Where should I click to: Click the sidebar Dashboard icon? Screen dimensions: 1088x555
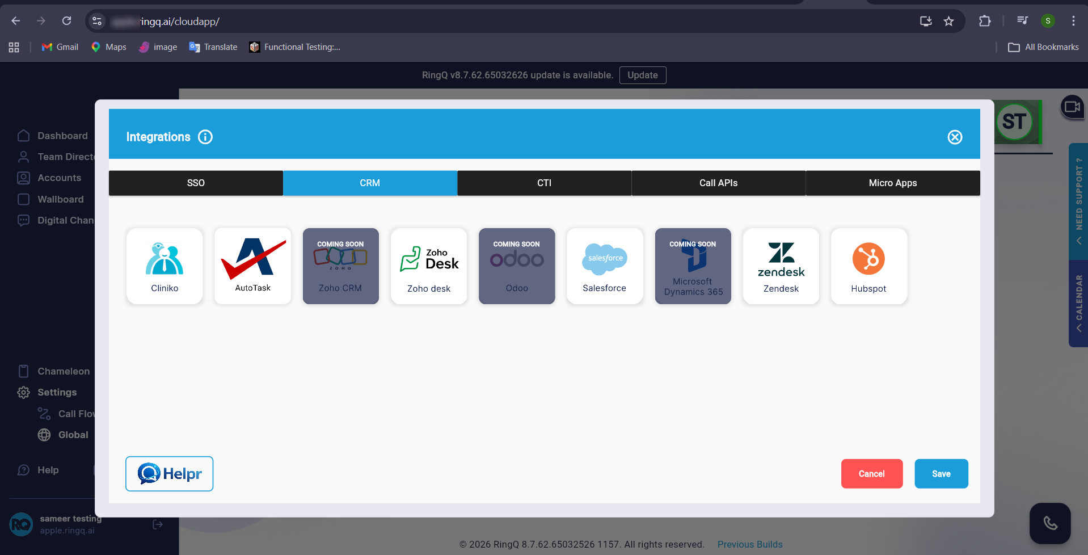[23, 136]
